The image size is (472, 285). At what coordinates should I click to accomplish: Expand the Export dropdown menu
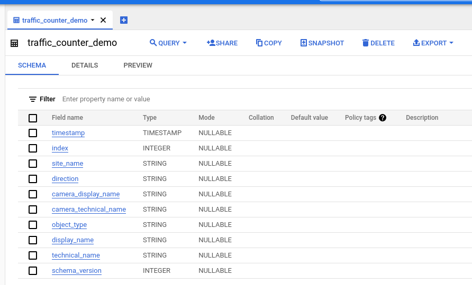coord(433,43)
